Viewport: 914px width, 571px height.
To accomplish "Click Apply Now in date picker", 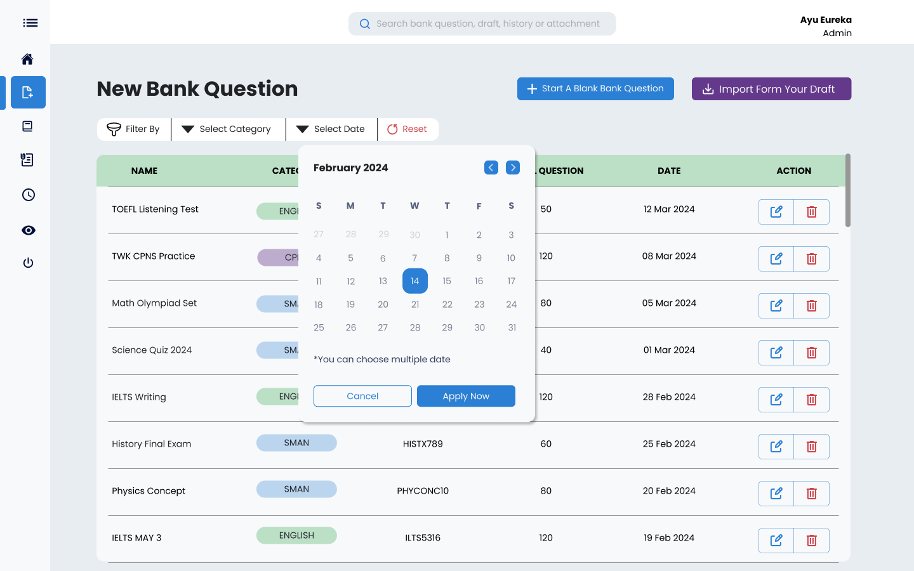I will coord(466,396).
